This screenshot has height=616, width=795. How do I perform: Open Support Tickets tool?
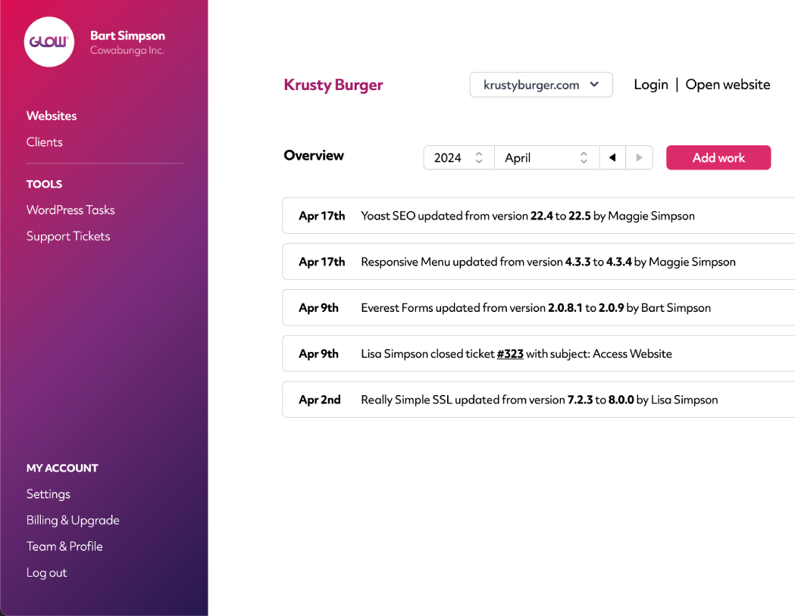coord(68,236)
